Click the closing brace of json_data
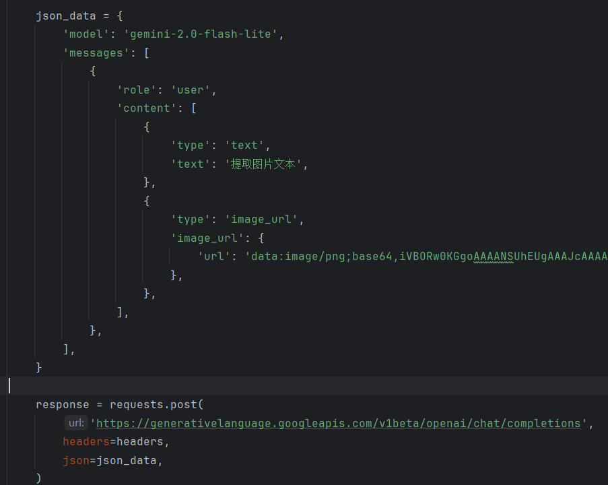 tap(38, 367)
